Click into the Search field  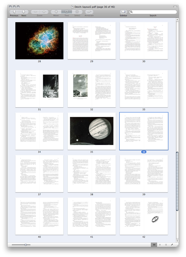(x=155, y=12)
